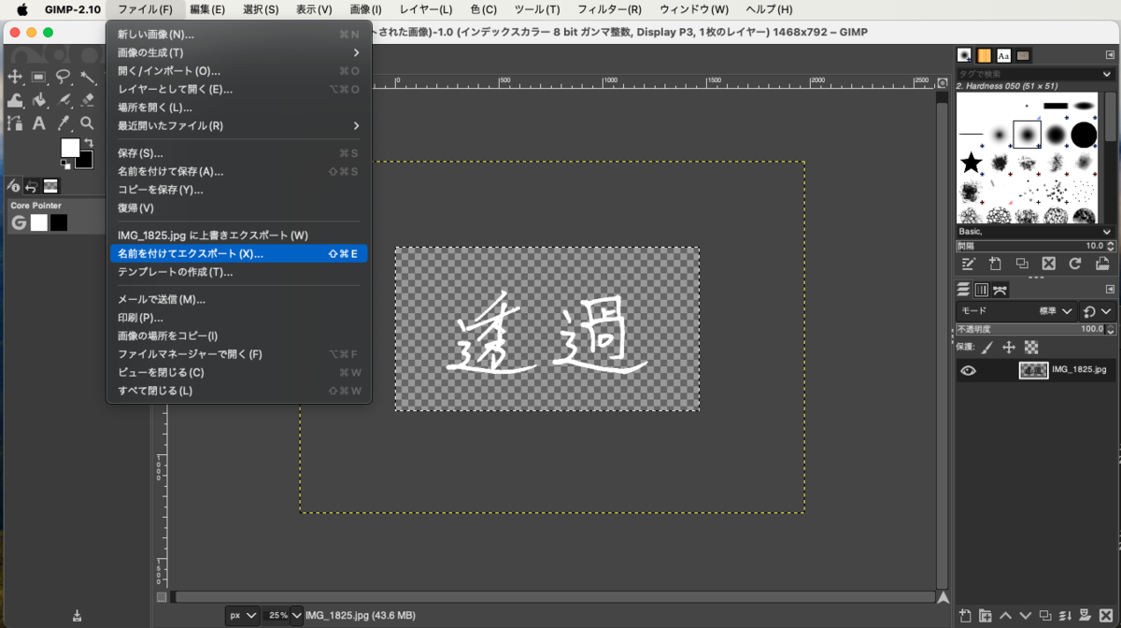Create a new layer
Screen dimensions: 1121x628
(x=966, y=616)
